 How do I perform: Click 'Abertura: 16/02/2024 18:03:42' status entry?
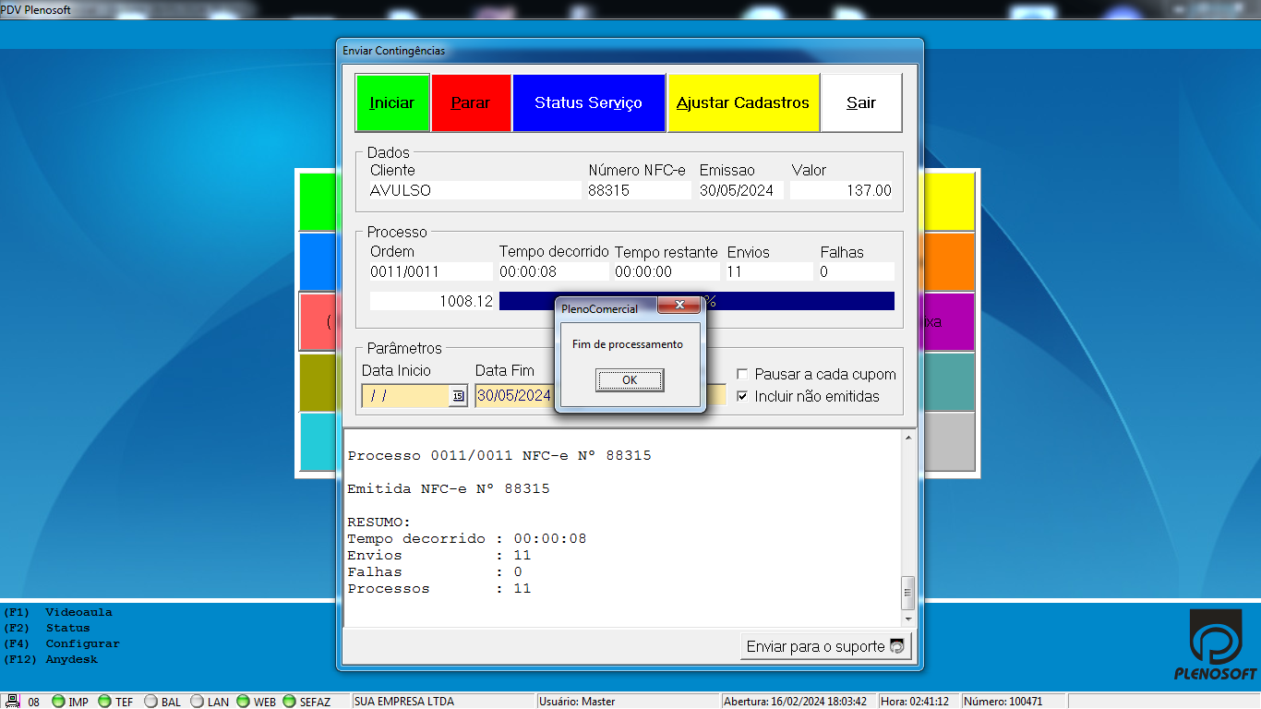(x=796, y=702)
